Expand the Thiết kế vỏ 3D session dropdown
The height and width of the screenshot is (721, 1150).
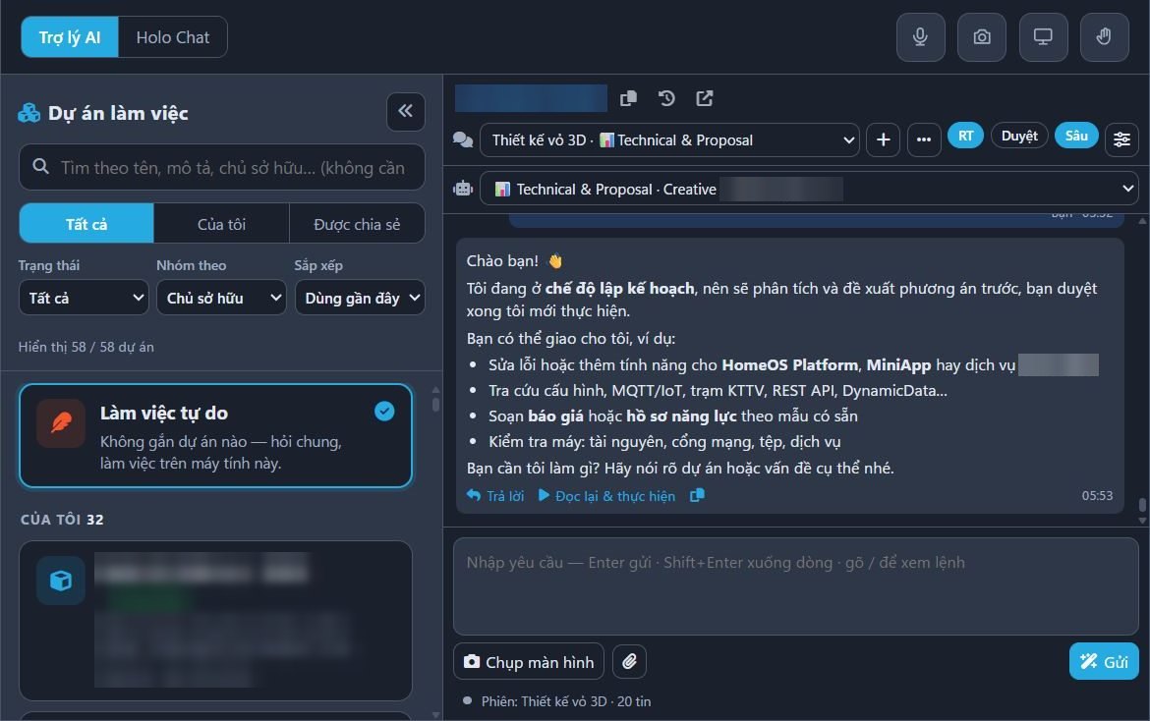pos(669,139)
